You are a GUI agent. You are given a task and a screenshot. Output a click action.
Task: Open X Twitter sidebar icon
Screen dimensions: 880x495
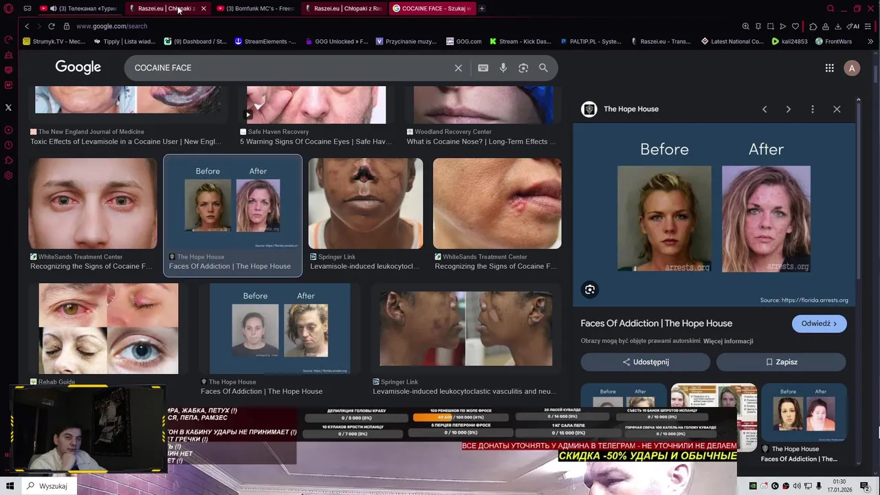tap(8, 107)
